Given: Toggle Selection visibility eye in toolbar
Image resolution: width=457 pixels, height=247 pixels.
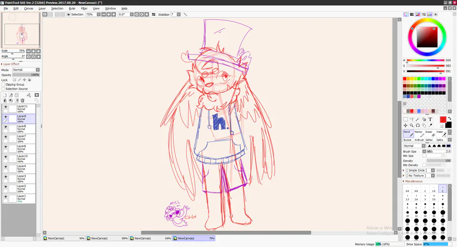Looking at the screenshot, I should click(69, 14).
